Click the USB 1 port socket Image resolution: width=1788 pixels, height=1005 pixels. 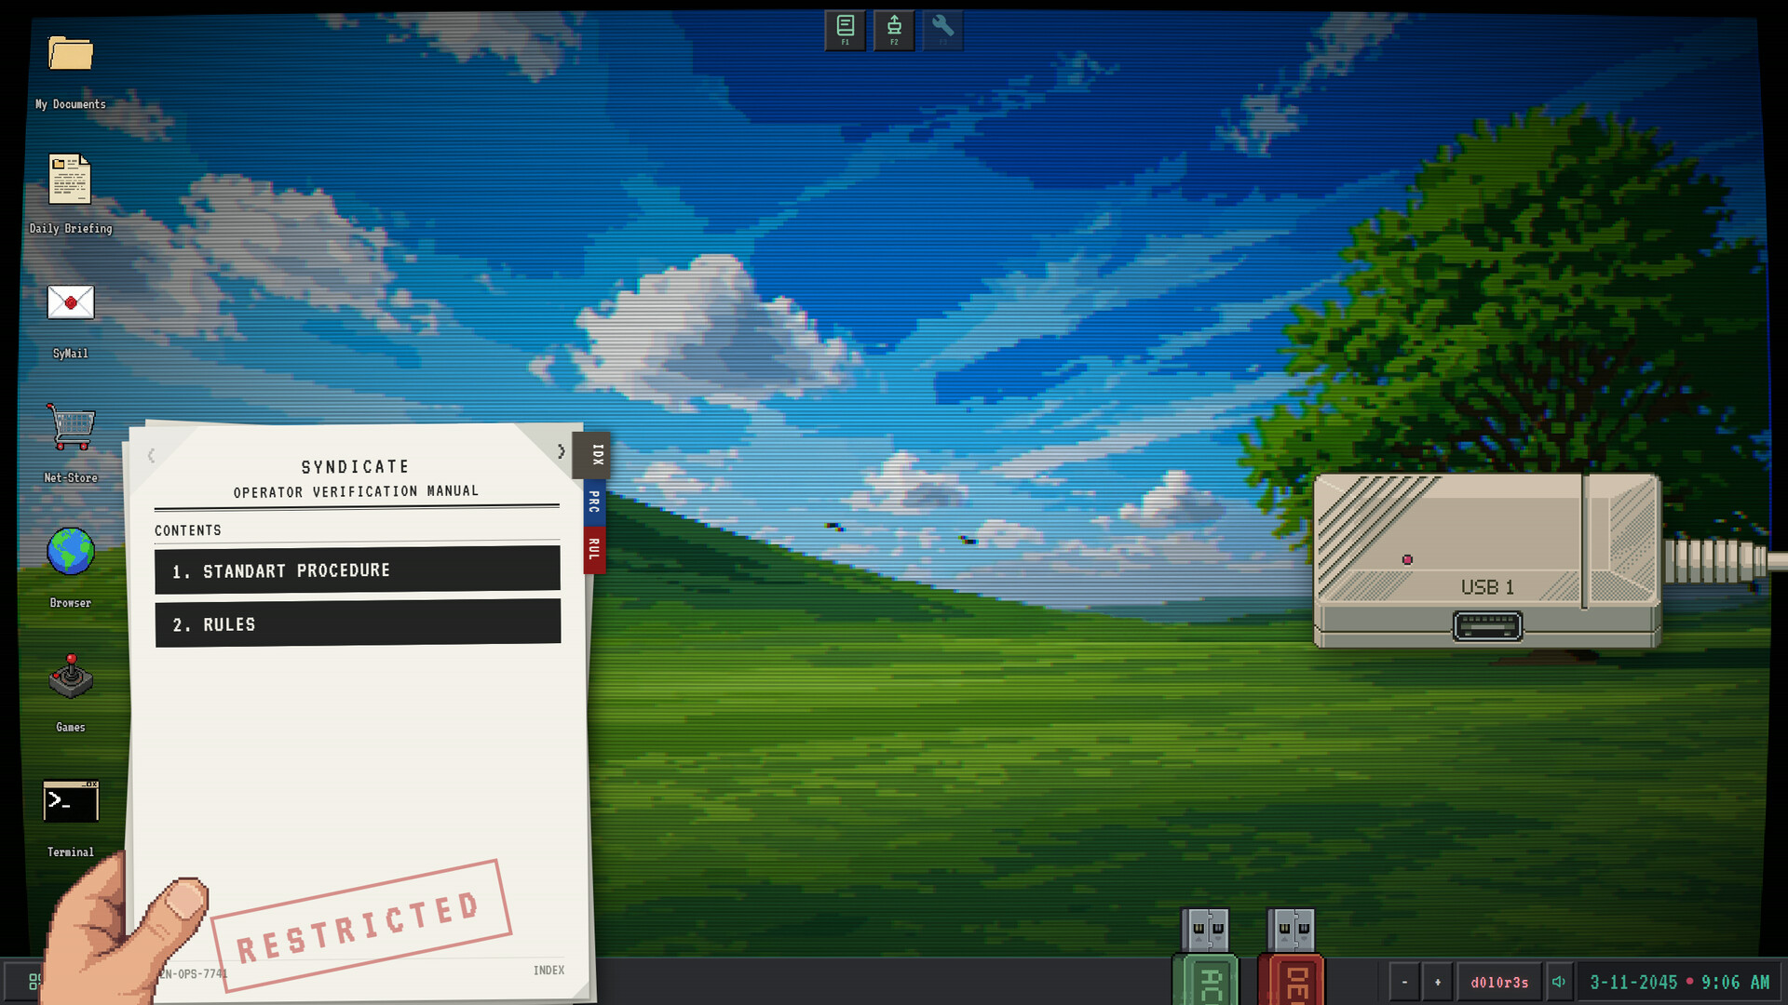tap(1487, 626)
